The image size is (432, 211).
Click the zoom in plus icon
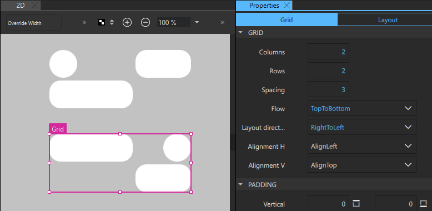click(x=127, y=23)
